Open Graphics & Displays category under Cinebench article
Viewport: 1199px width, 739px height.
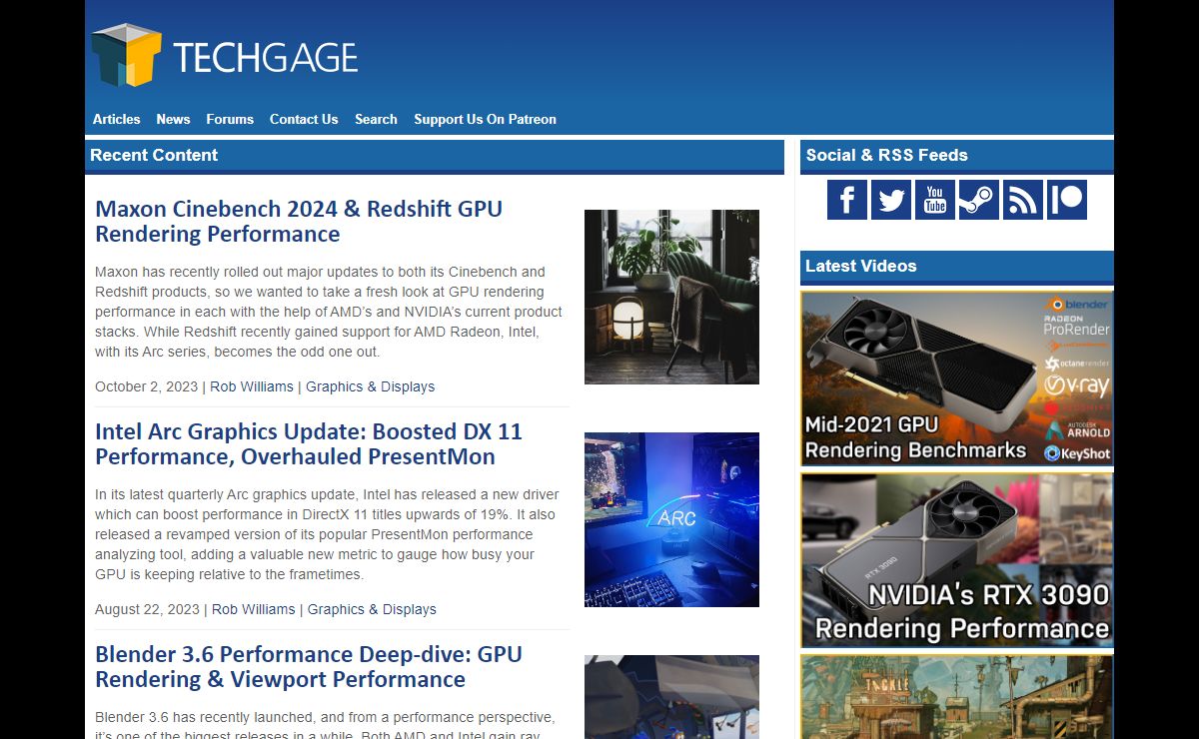coord(371,386)
